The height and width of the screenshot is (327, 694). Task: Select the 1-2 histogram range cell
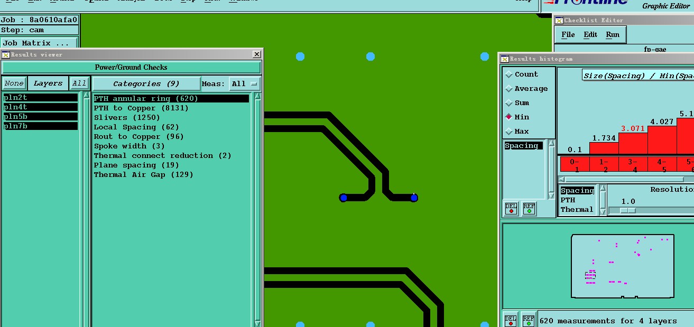tap(604, 164)
